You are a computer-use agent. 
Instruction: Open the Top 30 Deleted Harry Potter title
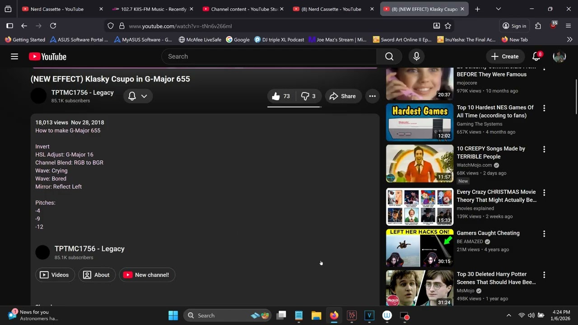click(496, 278)
